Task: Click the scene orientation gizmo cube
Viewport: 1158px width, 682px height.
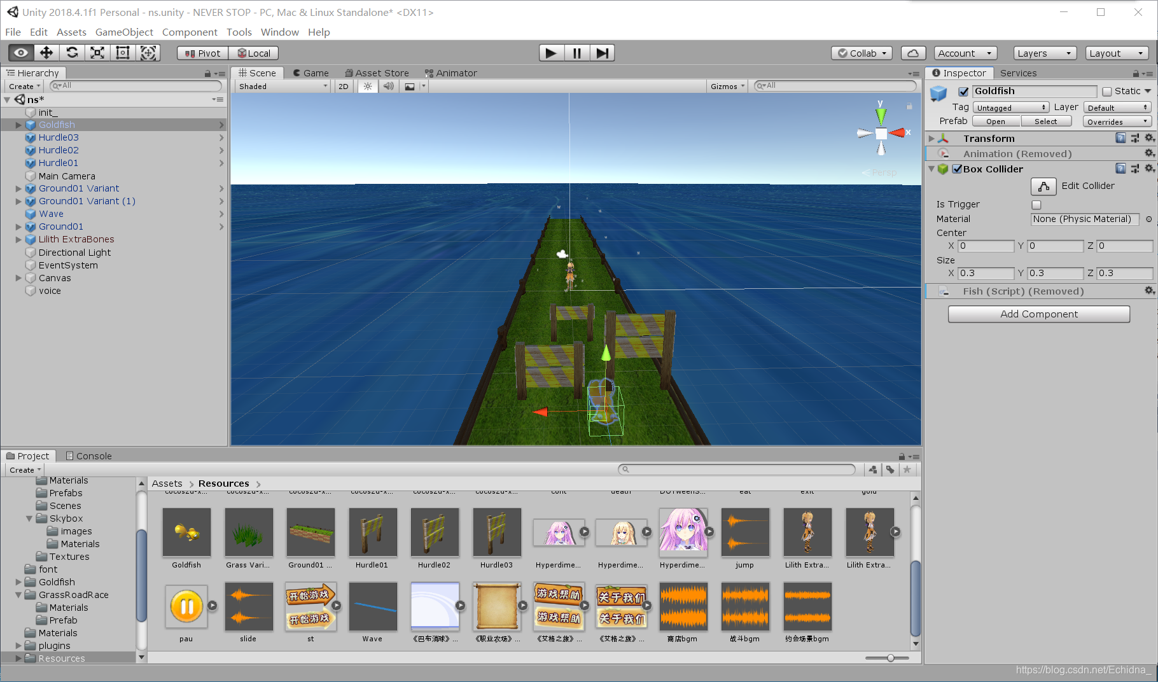Action: point(881,133)
